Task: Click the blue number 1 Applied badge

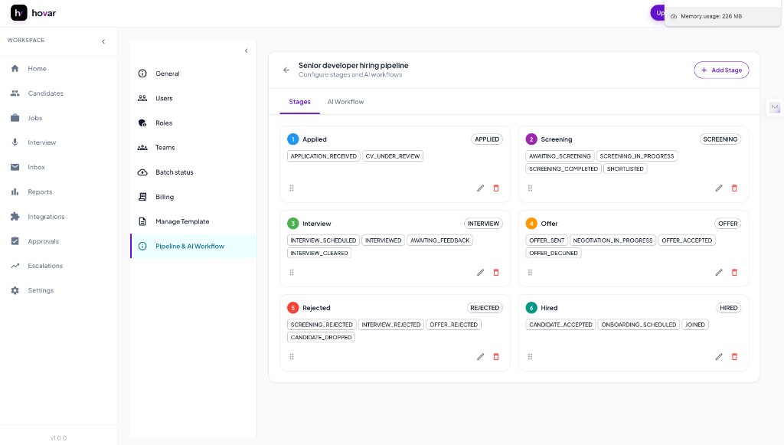Action: click(x=293, y=139)
